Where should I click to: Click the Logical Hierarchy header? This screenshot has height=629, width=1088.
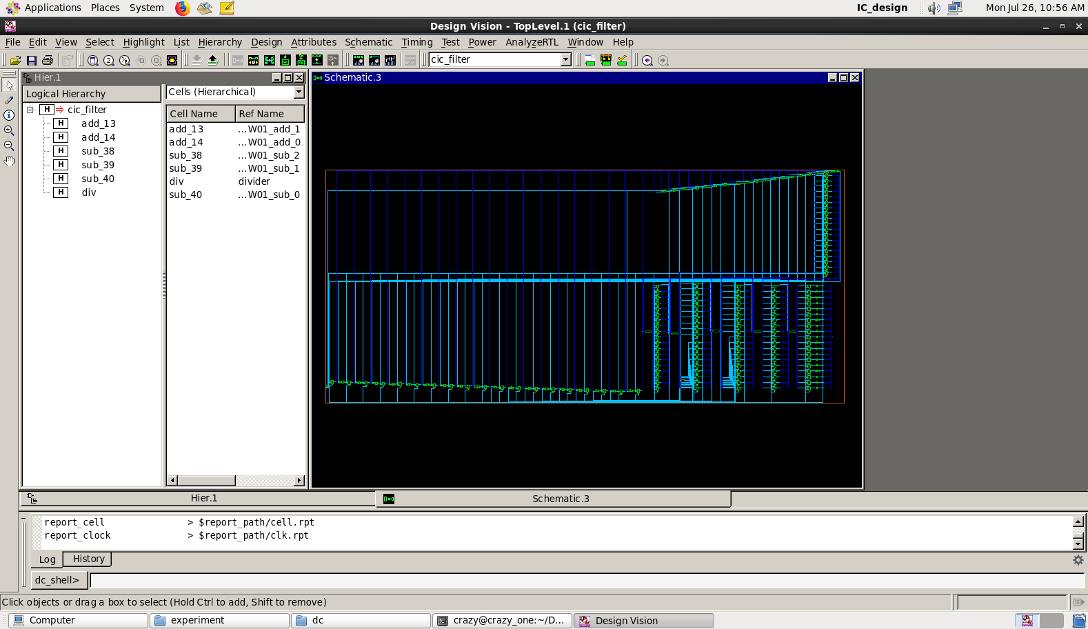pos(92,94)
